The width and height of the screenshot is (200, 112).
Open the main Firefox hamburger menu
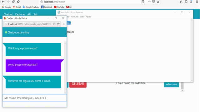click(197, 2)
